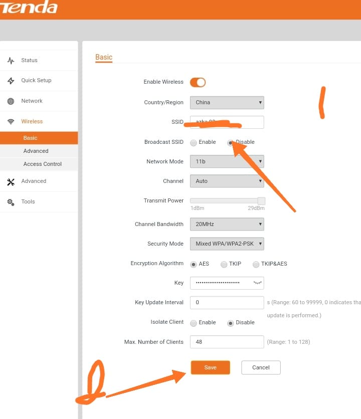Select the Advanced wireless submenu
Screen dimensions: 361x419
[x=39, y=151]
